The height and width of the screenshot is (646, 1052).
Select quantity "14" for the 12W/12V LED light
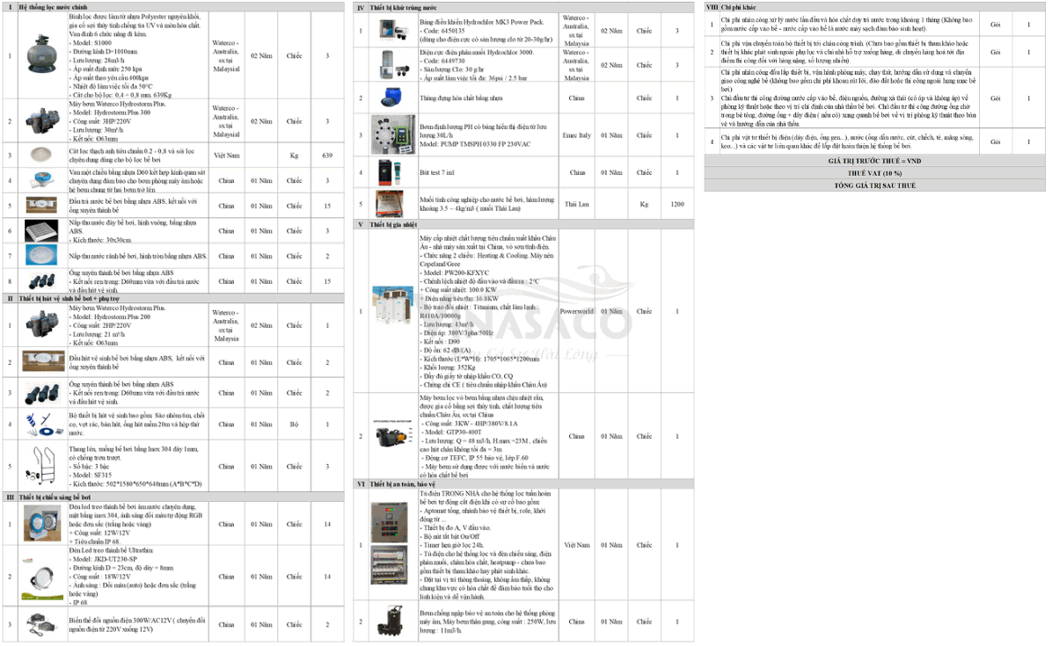point(327,525)
